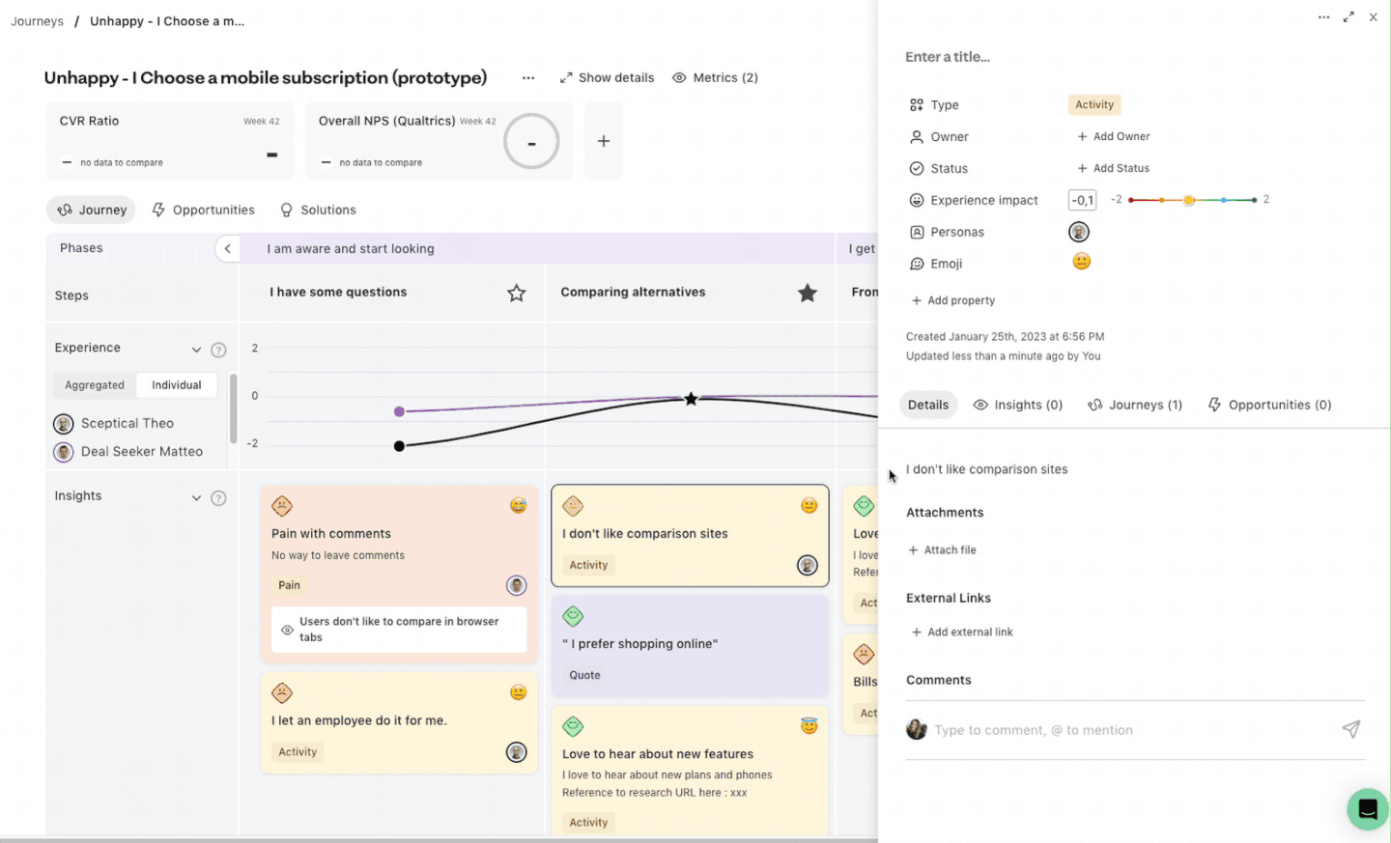This screenshot has width=1391, height=843.
Task: Click the Show details button
Action: coord(607,77)
